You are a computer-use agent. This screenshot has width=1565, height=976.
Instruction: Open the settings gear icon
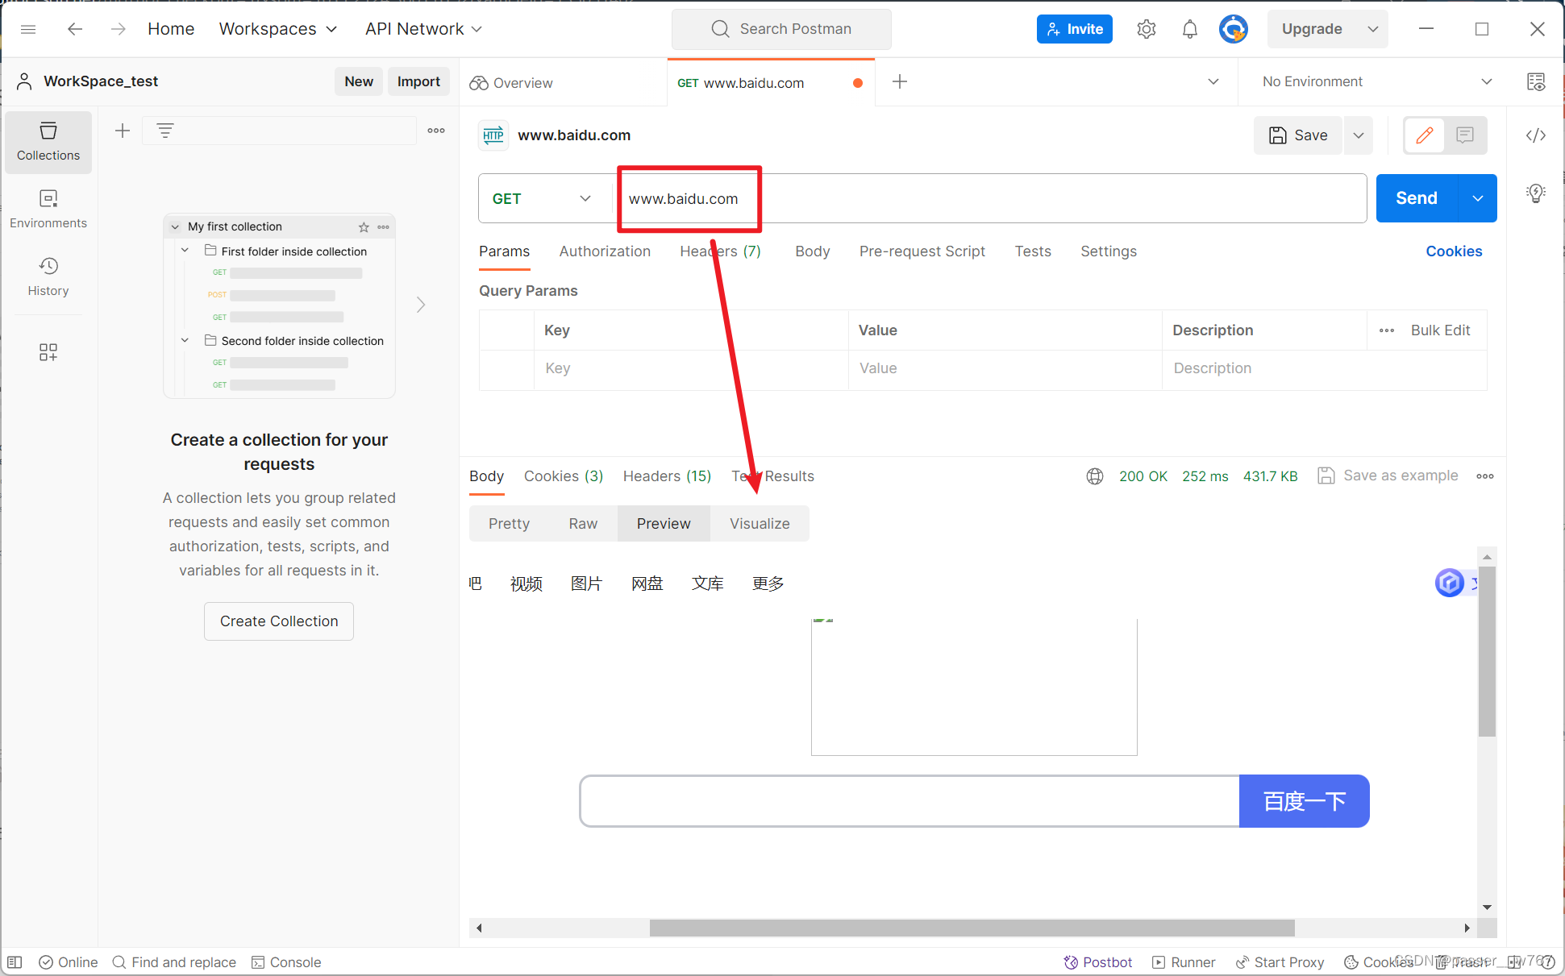coord(1146,29)
